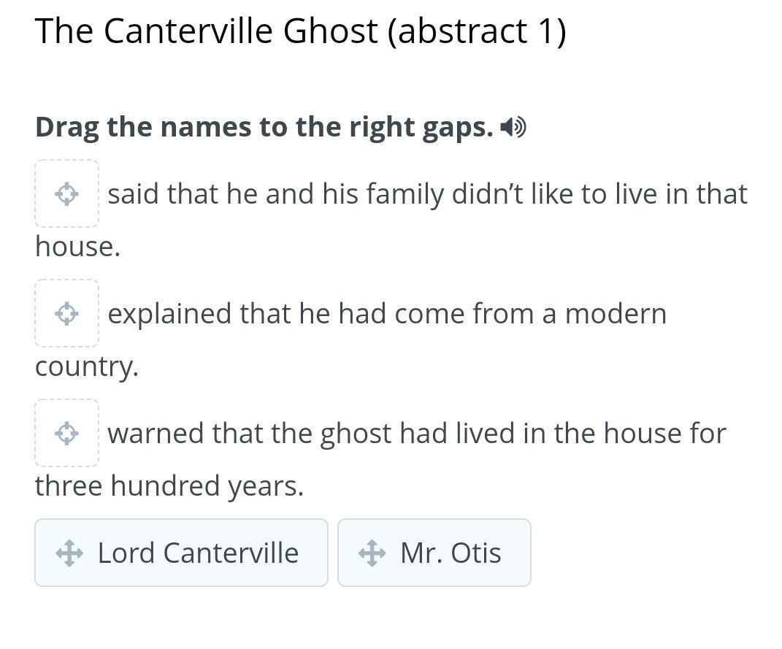Click the word "house." ending the first sentence
The image size is (782, 649).
77,247
